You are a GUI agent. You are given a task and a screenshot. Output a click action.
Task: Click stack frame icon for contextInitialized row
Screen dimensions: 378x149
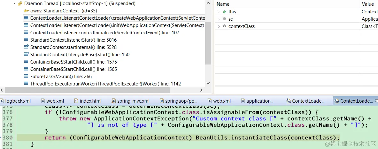27,33
